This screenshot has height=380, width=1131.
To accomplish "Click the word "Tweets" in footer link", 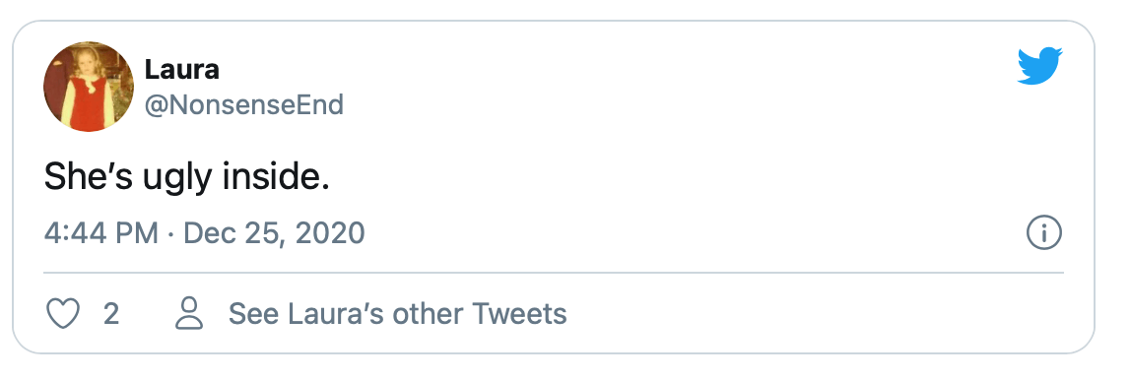I will pos(519,314).
